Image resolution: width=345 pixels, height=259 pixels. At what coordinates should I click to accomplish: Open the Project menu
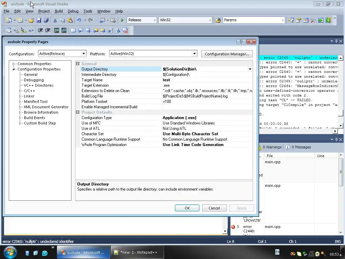(x=44, y=11)
